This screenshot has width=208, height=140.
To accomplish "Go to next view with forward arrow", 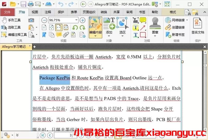I will (91, 4).
